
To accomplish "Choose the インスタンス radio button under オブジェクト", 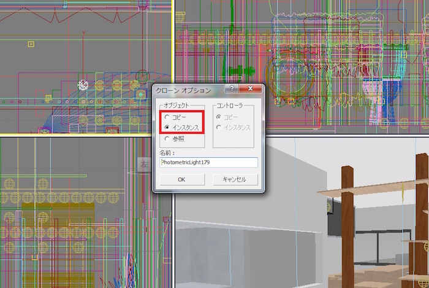I will point(167,127).
